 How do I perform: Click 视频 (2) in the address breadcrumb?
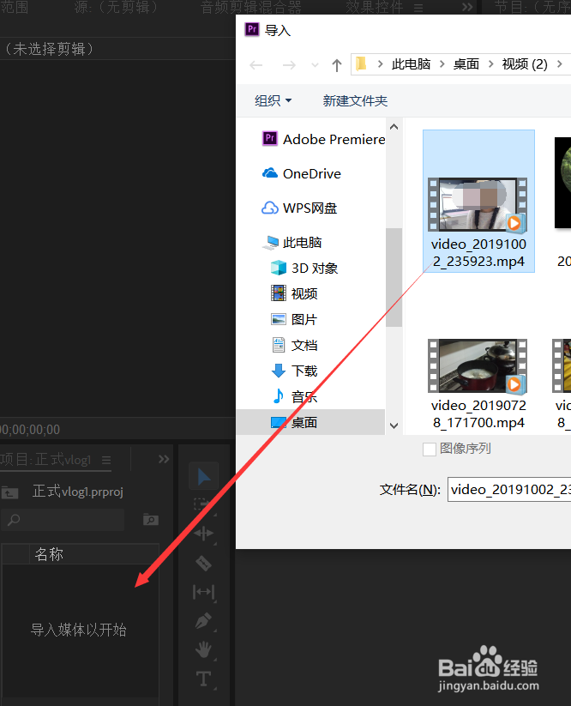pos(525,64)
